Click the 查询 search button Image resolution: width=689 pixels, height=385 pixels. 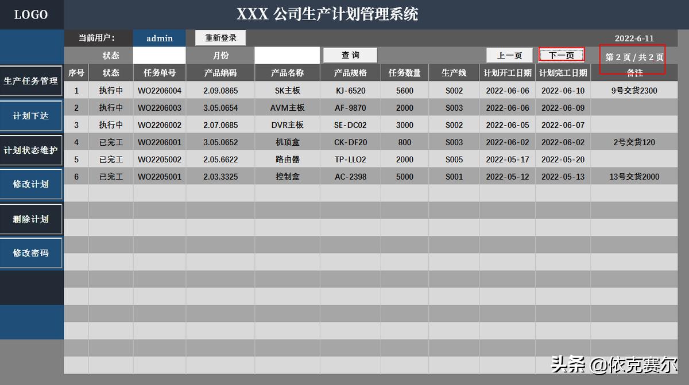click(x=350, y=55)
